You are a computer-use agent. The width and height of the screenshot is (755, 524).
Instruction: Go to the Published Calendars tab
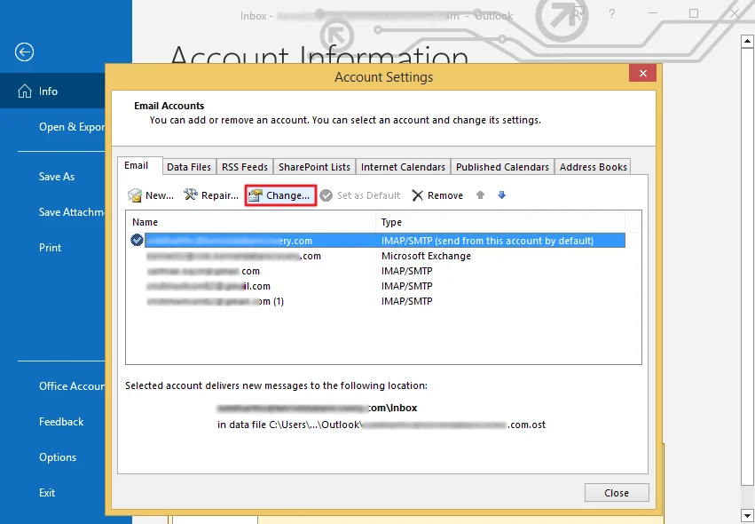click(x=502, y=167)
